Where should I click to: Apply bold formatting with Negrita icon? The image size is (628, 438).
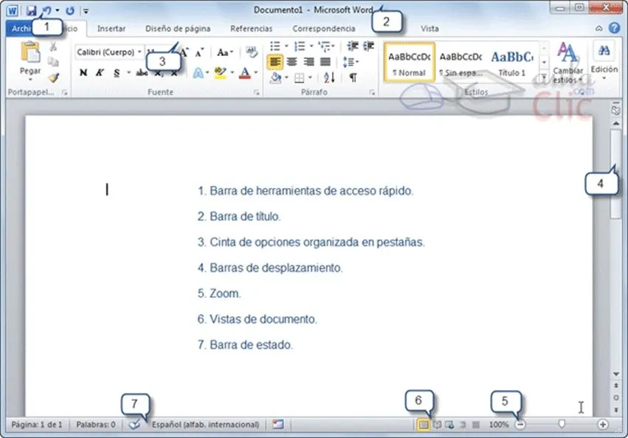(82, 72)
